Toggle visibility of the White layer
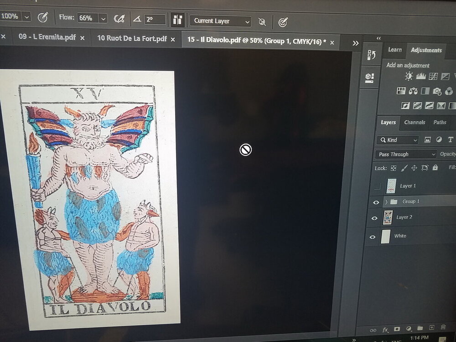 [373, 236]
